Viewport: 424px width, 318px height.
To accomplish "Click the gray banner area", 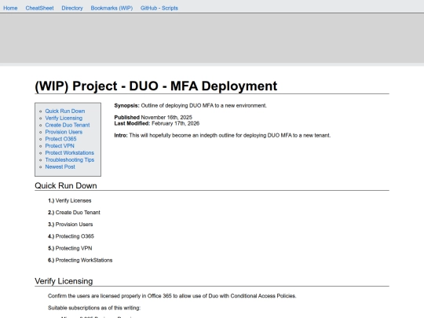I will [x=212, y=38].
